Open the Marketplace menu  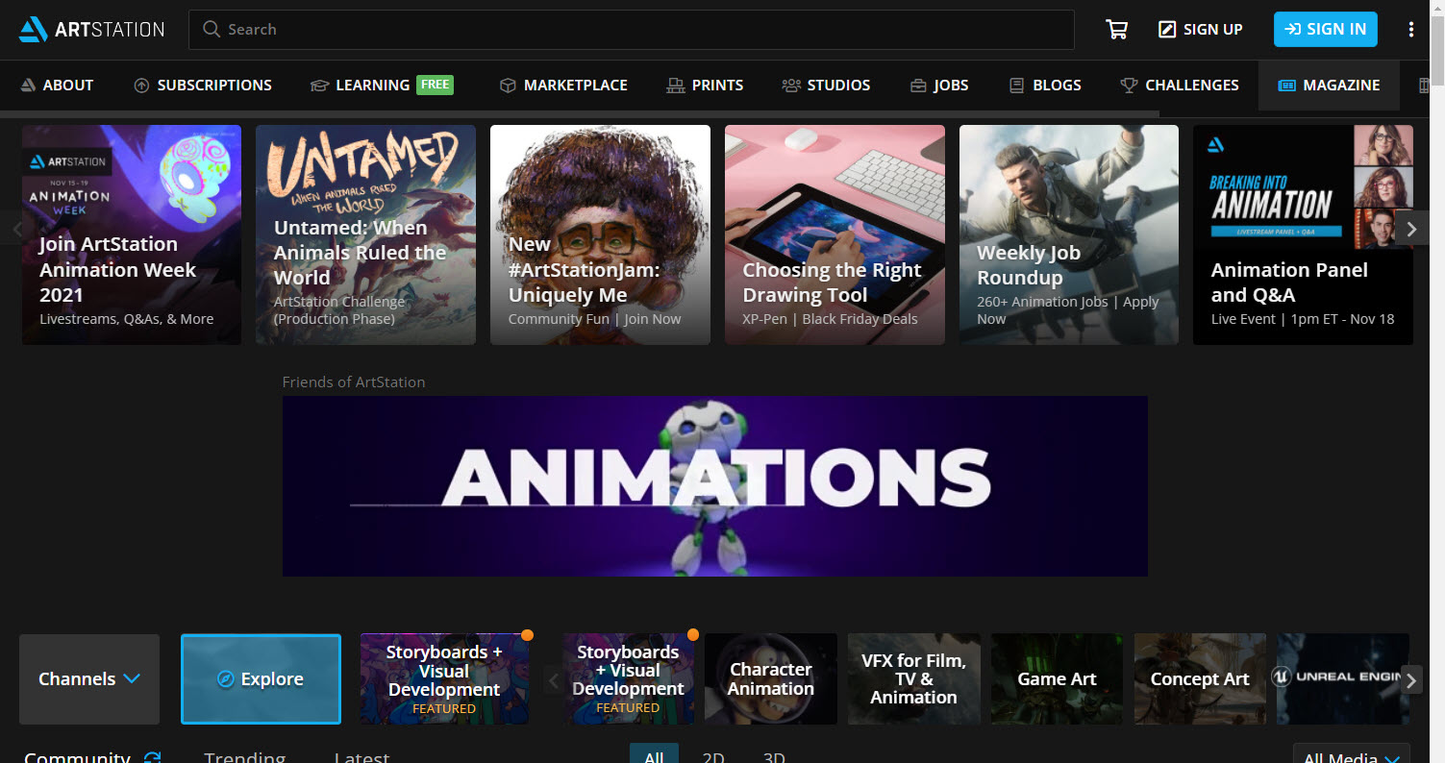coord(563,86)
